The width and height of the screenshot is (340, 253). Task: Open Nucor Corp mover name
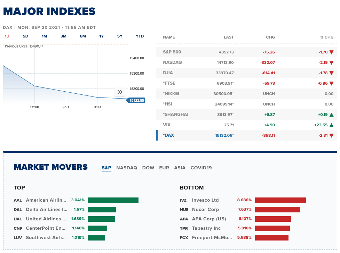[x=205, y=209]
